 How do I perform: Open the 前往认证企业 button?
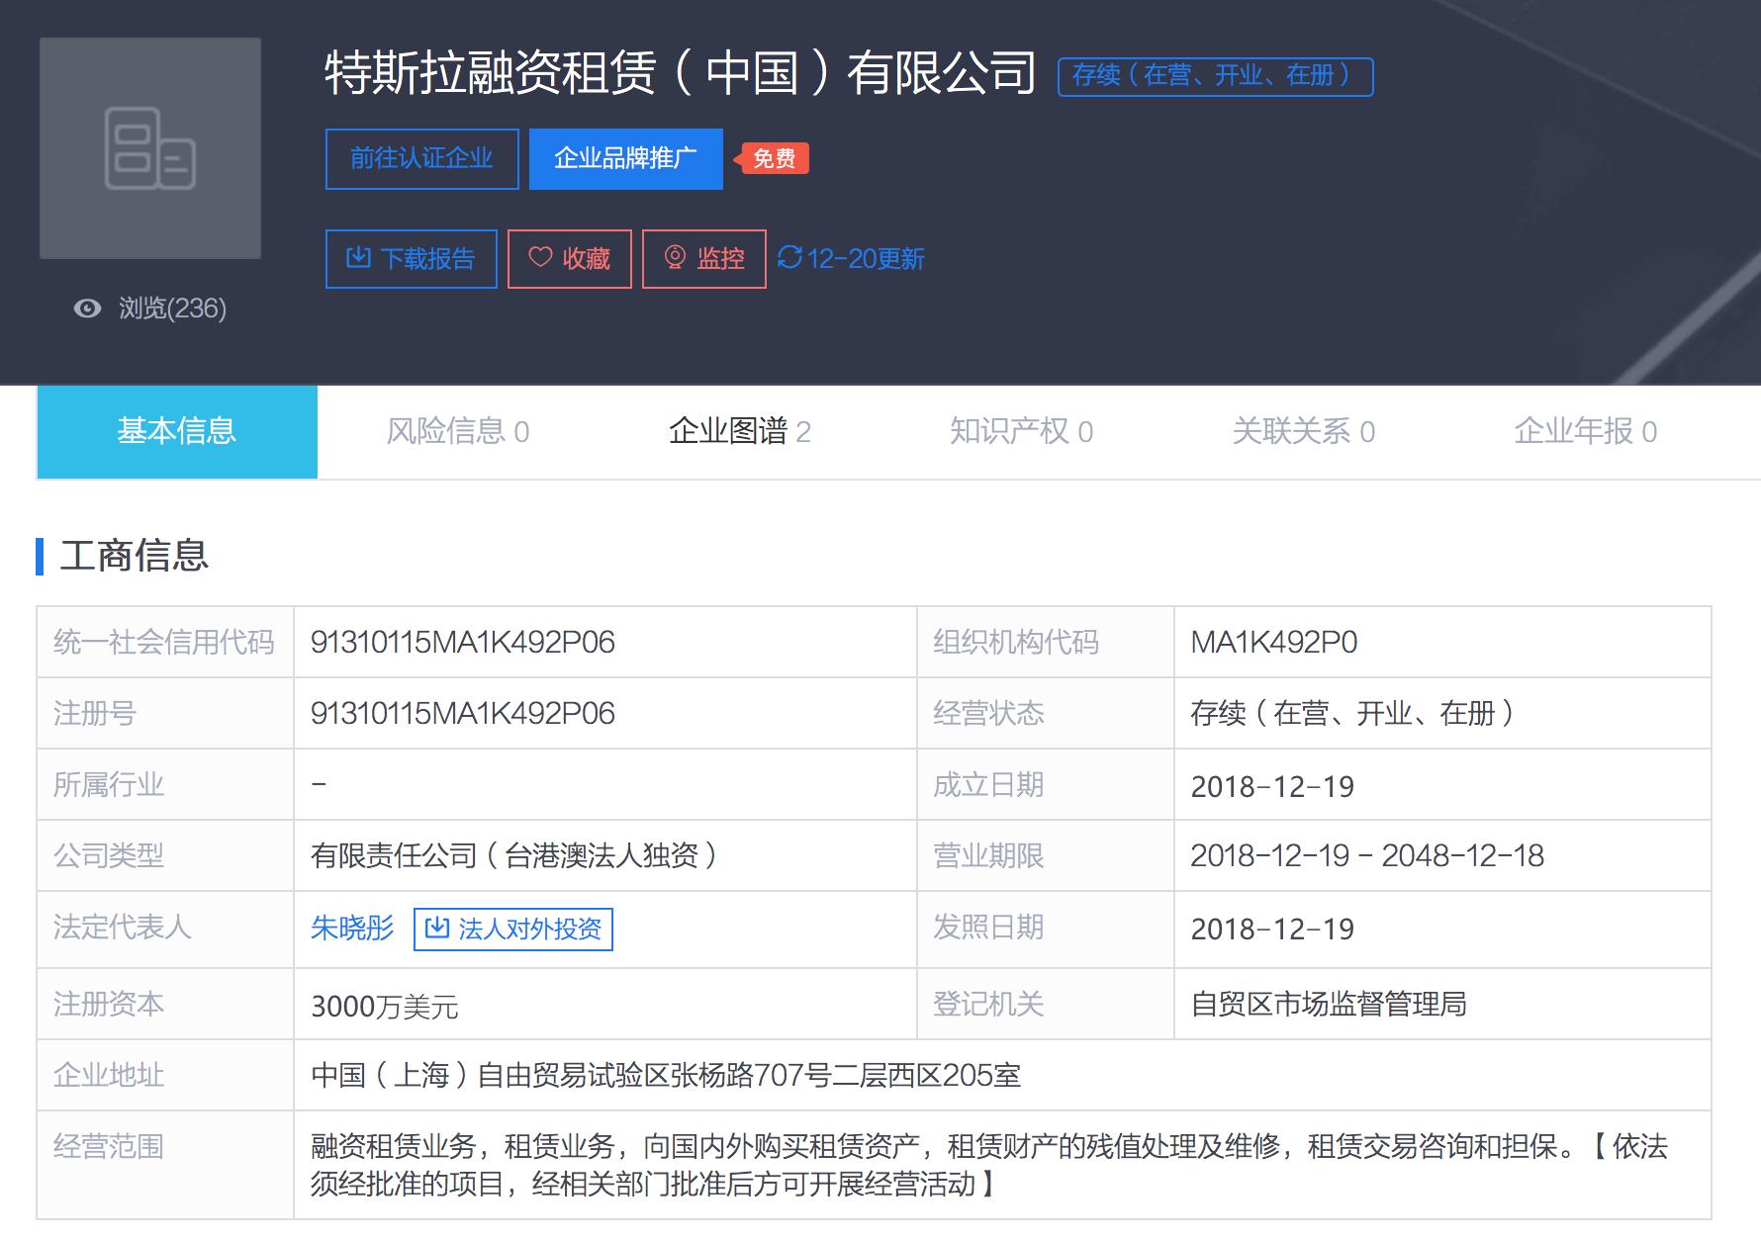coord(421,158)
